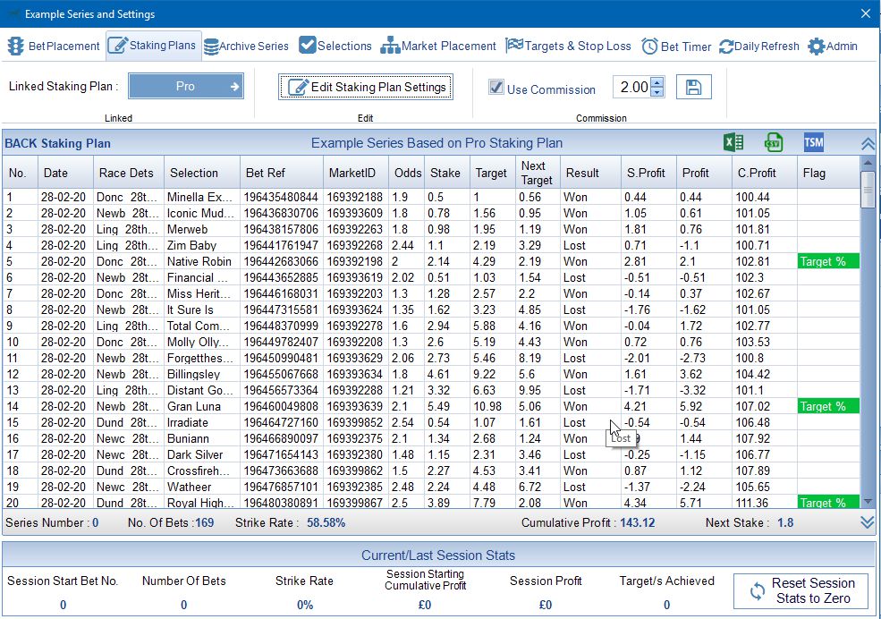Click the MarketID column header
Viewport: 881px width, 619px height.
[x=356, y=173]
